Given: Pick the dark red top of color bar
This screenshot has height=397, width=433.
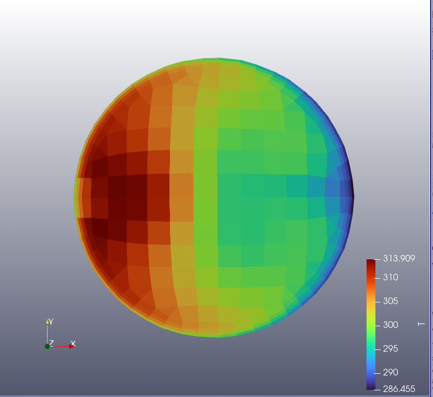Looking at the screenshot, I should 370,263.
